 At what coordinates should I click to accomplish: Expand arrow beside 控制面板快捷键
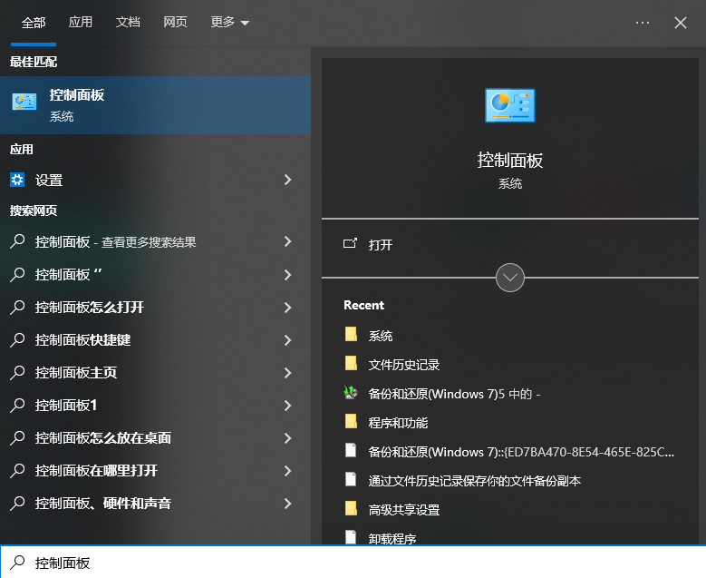tap(287, 340)
